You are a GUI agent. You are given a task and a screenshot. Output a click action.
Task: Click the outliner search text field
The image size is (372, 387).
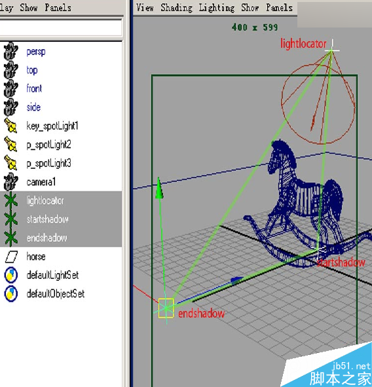60,28
